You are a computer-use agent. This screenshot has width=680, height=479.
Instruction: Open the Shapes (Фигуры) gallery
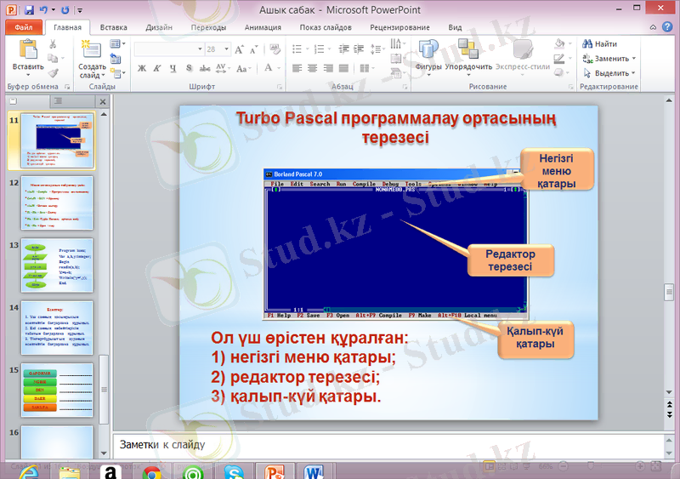428,50
